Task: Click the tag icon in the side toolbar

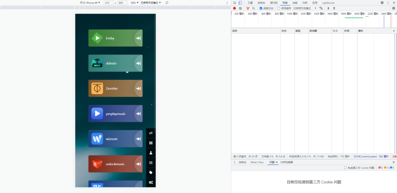Action: coord(151,172)
